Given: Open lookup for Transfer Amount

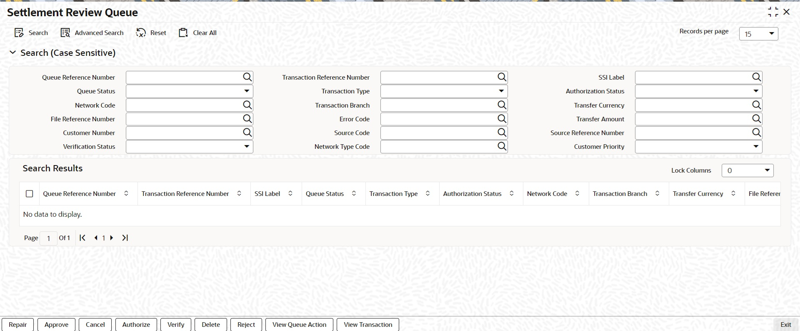Looking at the screenshot, I should coord(757,119).
